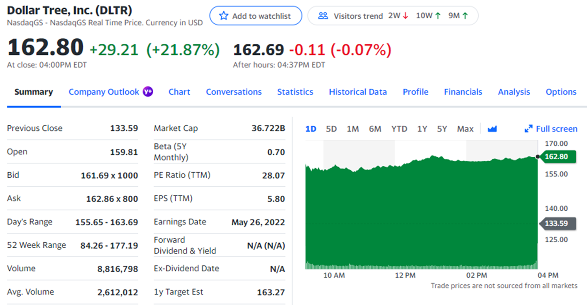The image size is (587, 305).
Task: Click the PE Ratio (TTM) value 28.07
Action: tap(274, 176)
